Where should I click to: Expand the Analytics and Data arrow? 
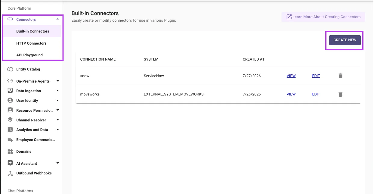pyautogui.click(x=57, y=130)
